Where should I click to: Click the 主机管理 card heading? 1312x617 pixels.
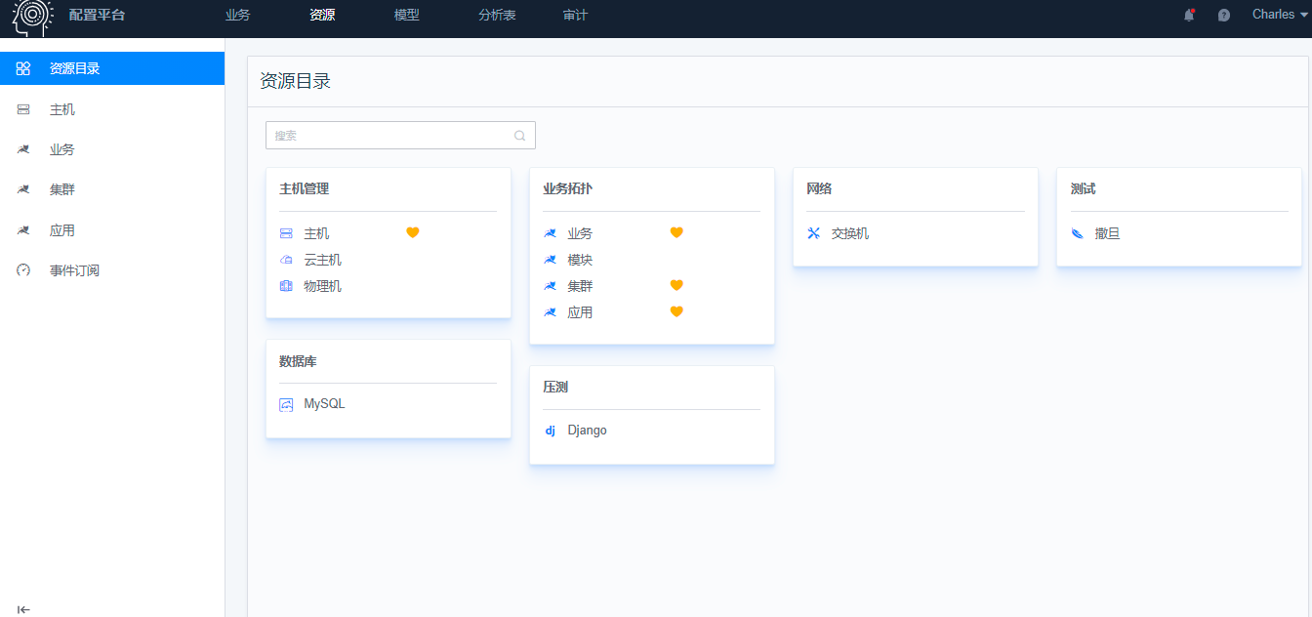pyautogui.click(x=304, y=188)
